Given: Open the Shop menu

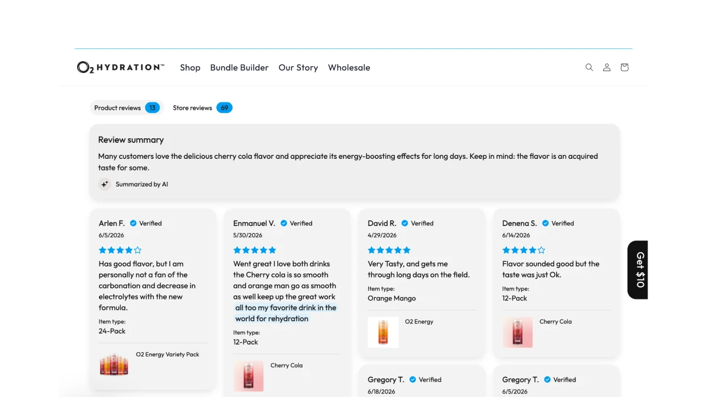Looking at the screenshot, I should [190, 68].
